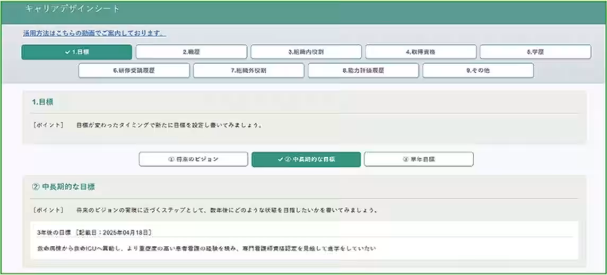Image resolution: width=607 pixels, height=275 pixels.
Task: Switch to the 2.職歴 tab
Action: [191, 52]
